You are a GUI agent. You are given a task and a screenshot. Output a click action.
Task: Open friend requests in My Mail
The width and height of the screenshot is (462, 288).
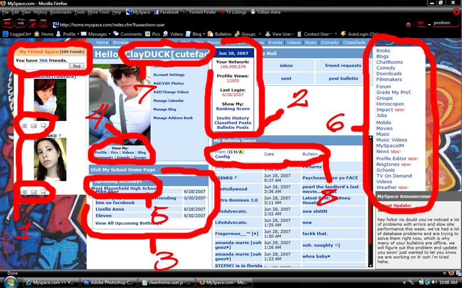click(x=343, y=66)
